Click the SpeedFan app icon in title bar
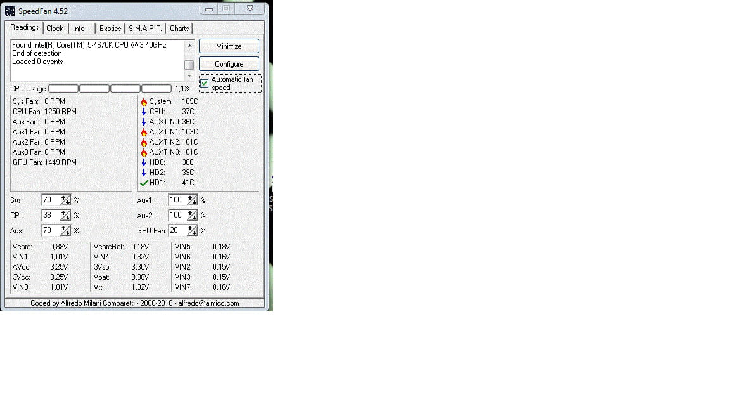This screenshot has height=411, width=730. (10, 11)
